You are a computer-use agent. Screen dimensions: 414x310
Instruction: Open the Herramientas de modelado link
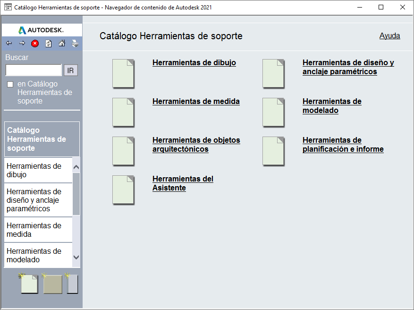click(x=332, y=106)
